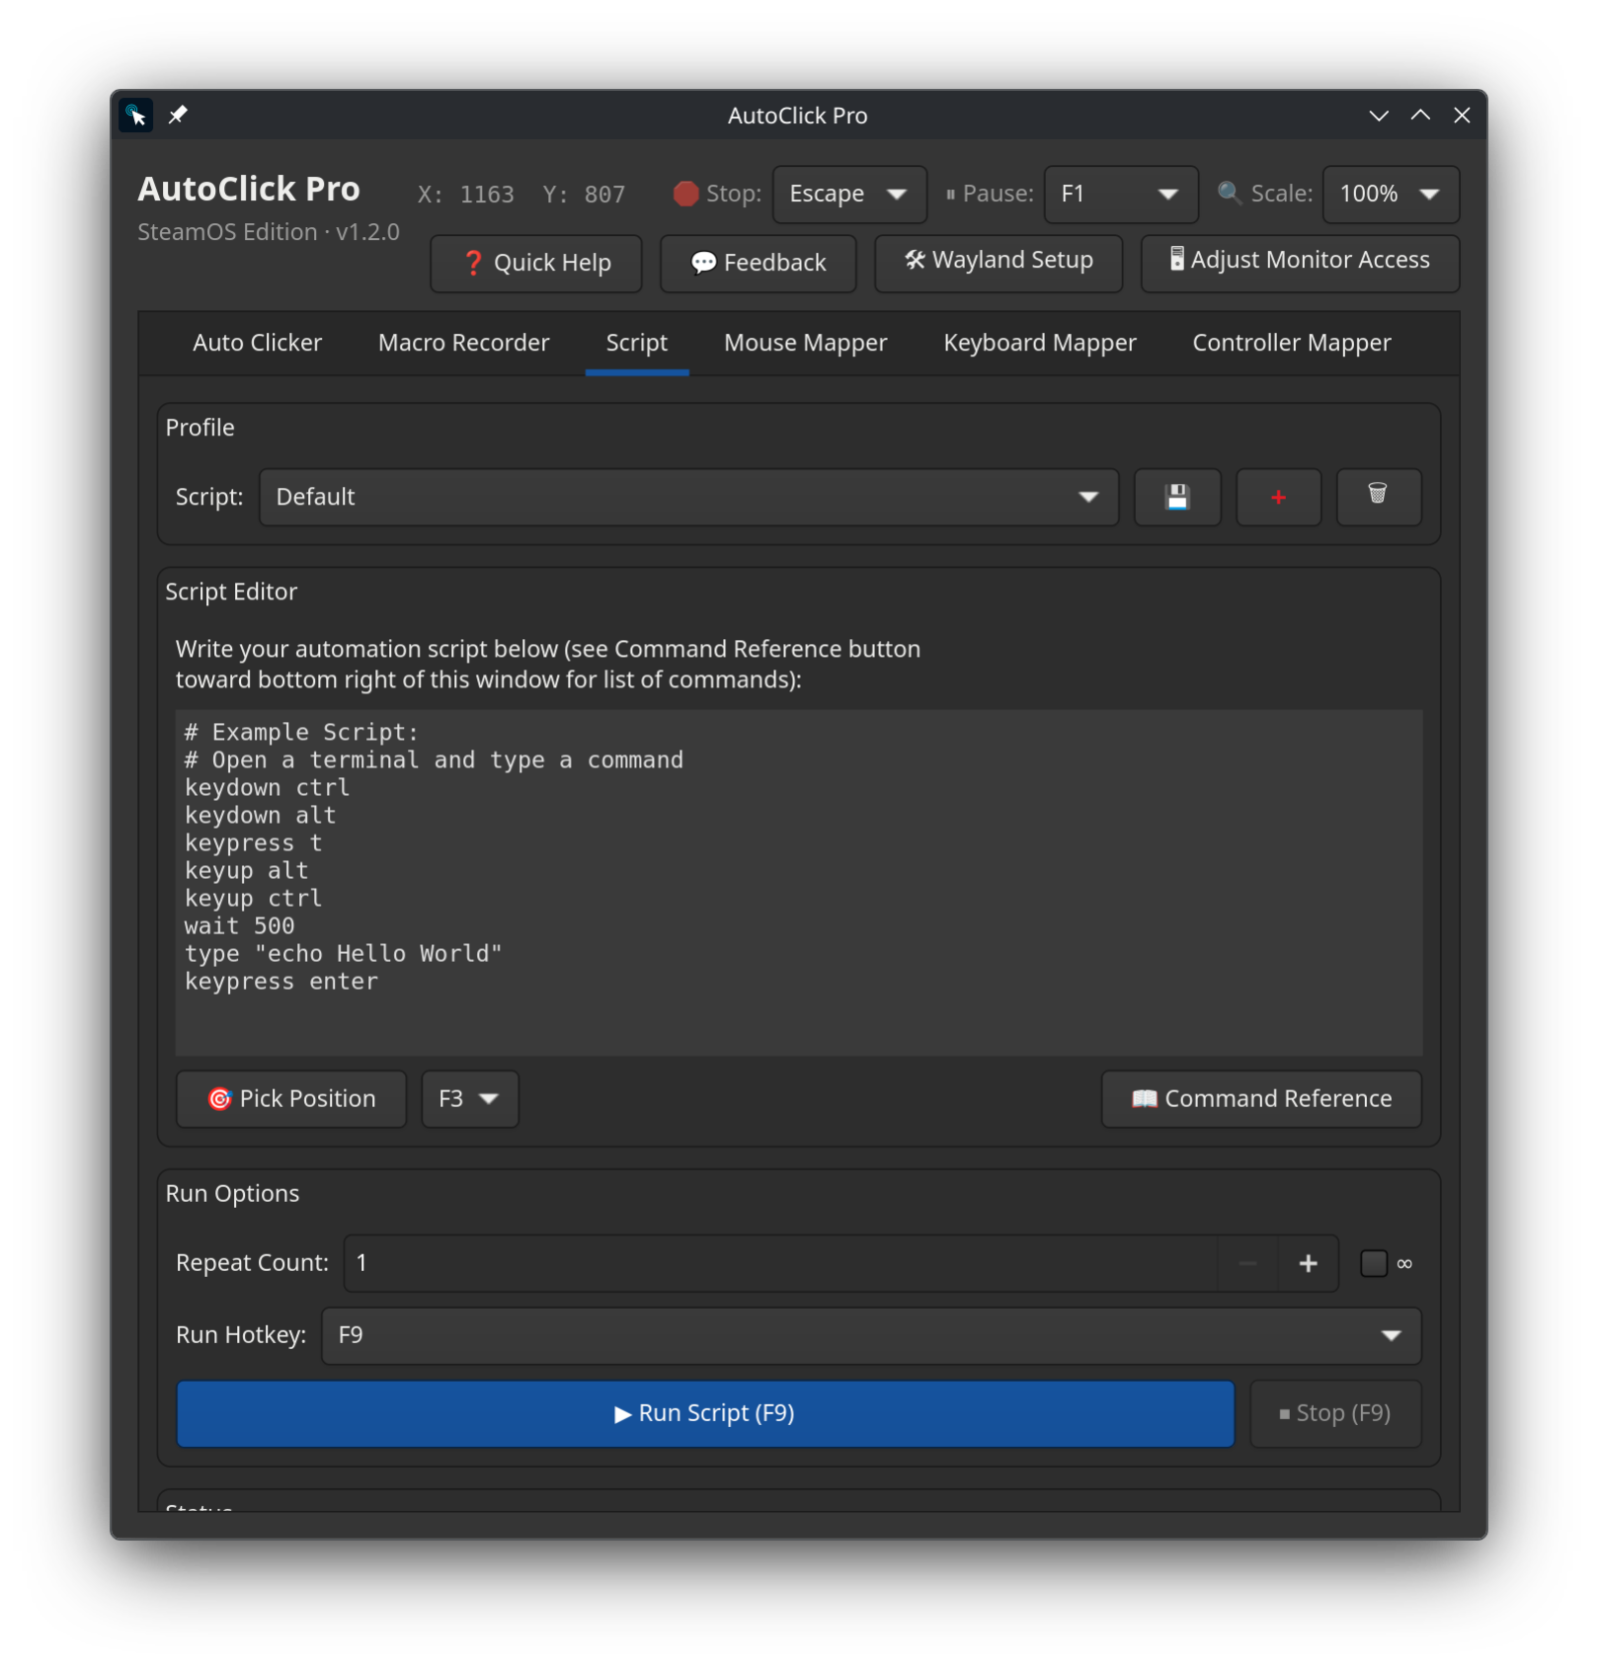
Task: Open the Keyboard Mapper tab
Action: (x=1040, y=343)
